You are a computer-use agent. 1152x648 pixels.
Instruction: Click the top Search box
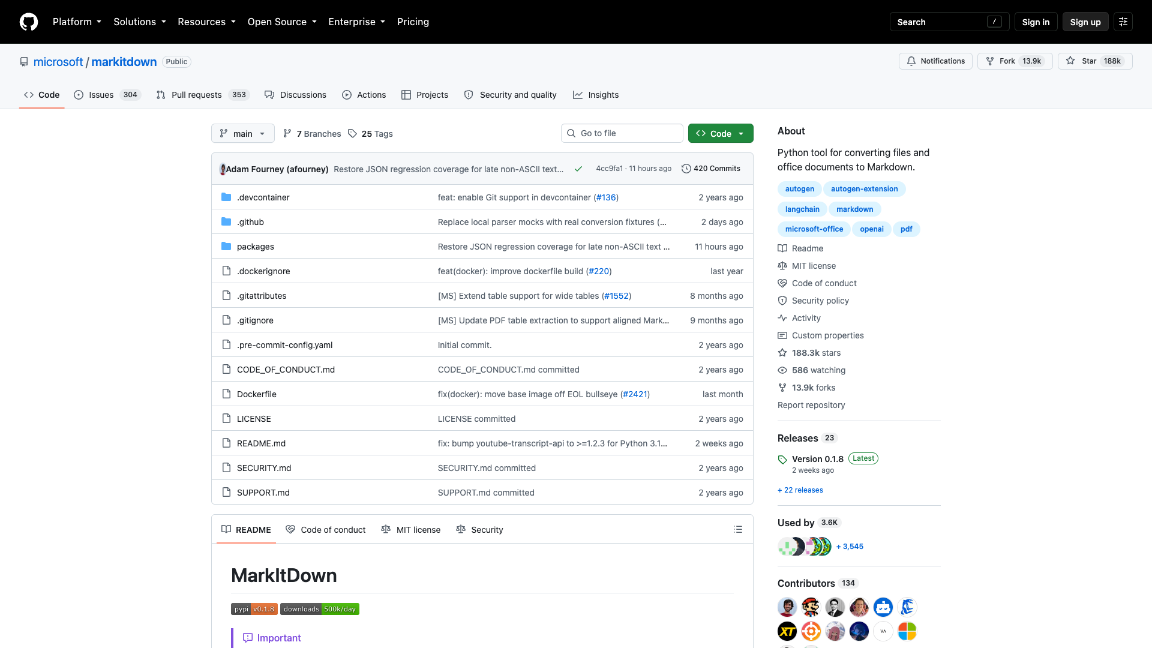pyautogui.click(x=949, y=22)
